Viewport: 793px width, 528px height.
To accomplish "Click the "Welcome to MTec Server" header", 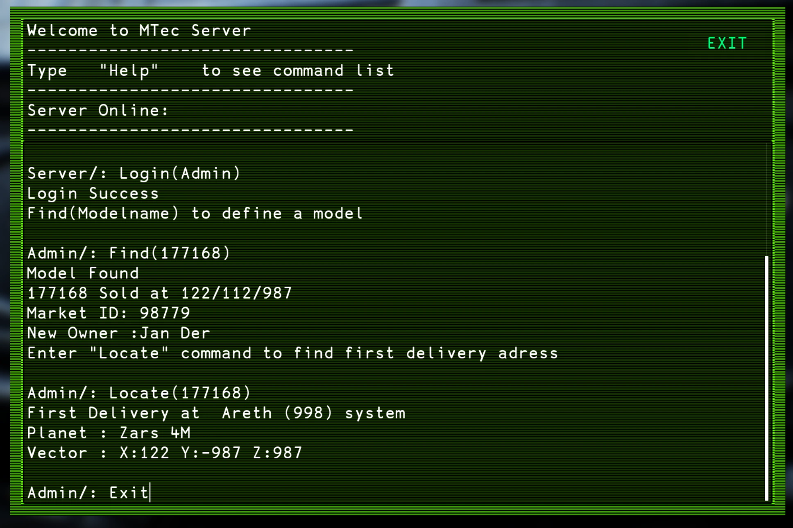I will pos(139,31).
